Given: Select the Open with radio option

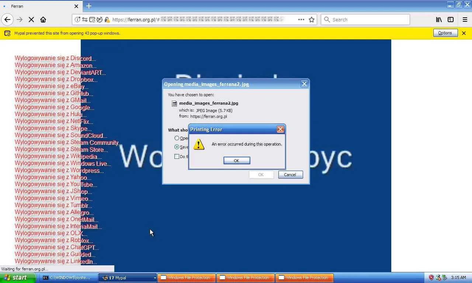Looking at the screenshot, I should pos(177,138).
